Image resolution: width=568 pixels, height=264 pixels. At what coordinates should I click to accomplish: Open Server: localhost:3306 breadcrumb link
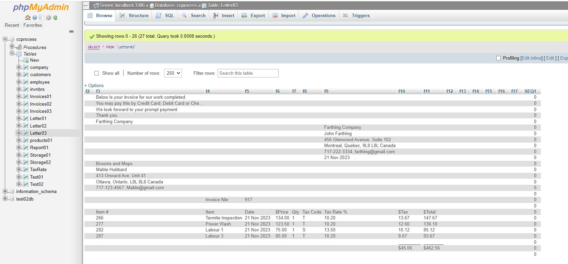click(122, 5)
